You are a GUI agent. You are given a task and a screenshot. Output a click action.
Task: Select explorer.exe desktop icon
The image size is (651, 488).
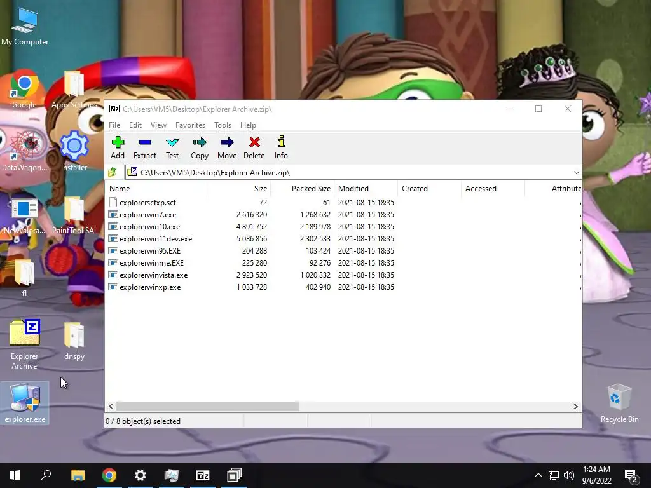point(25,403)
